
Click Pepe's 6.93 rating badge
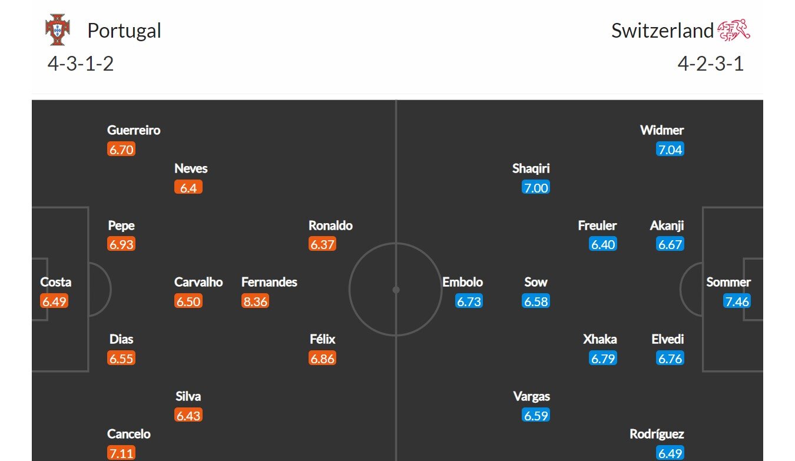click(121, 244)
